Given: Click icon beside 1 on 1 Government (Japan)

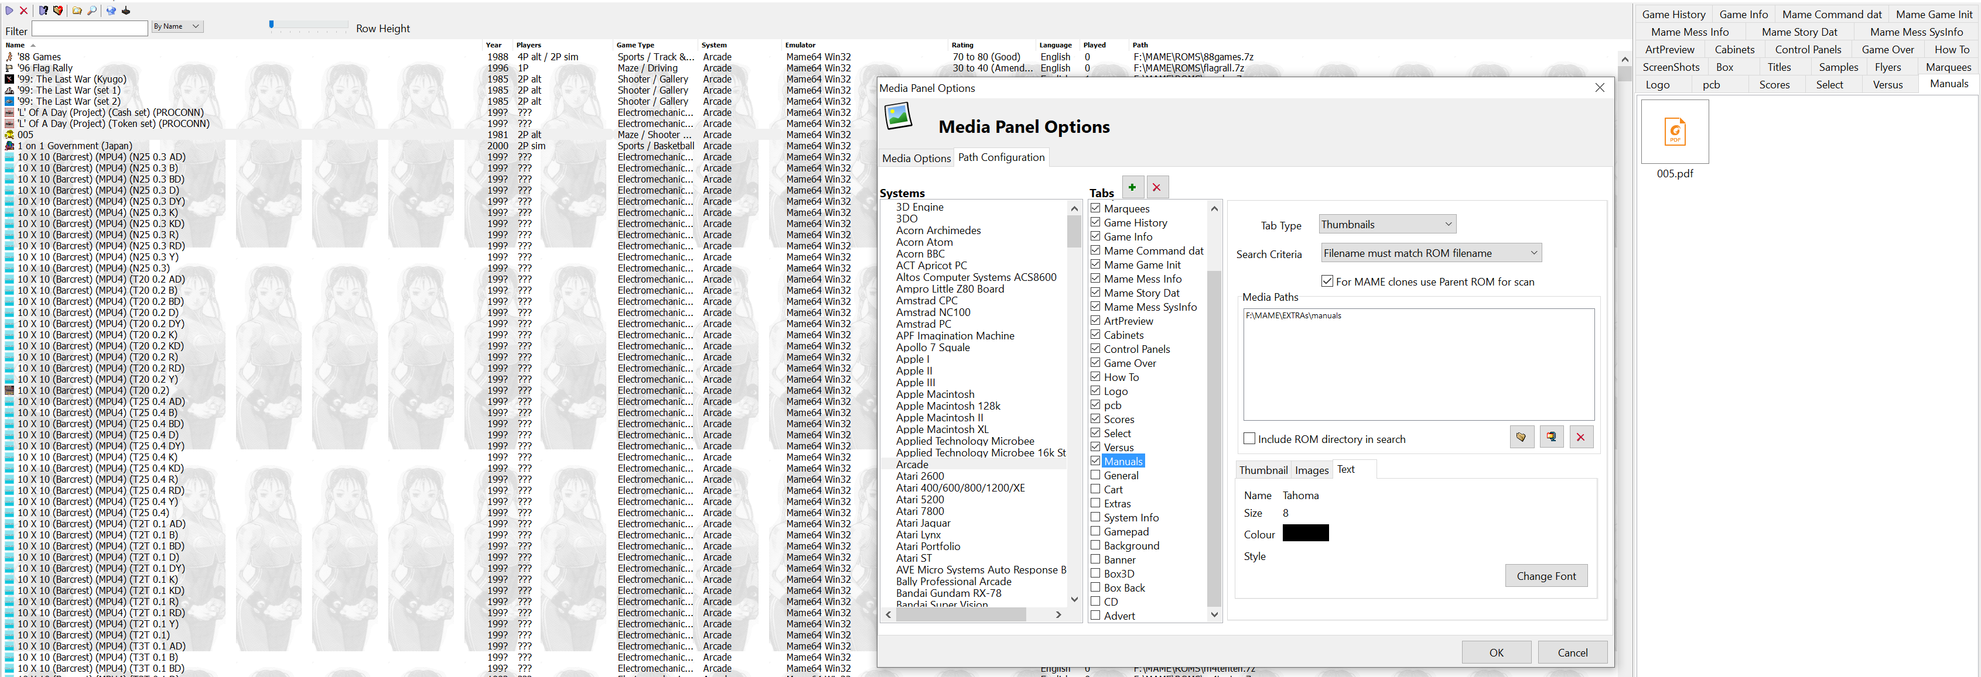Looking at the screenshot, I should pyautogui.click(x=9, y=146).
